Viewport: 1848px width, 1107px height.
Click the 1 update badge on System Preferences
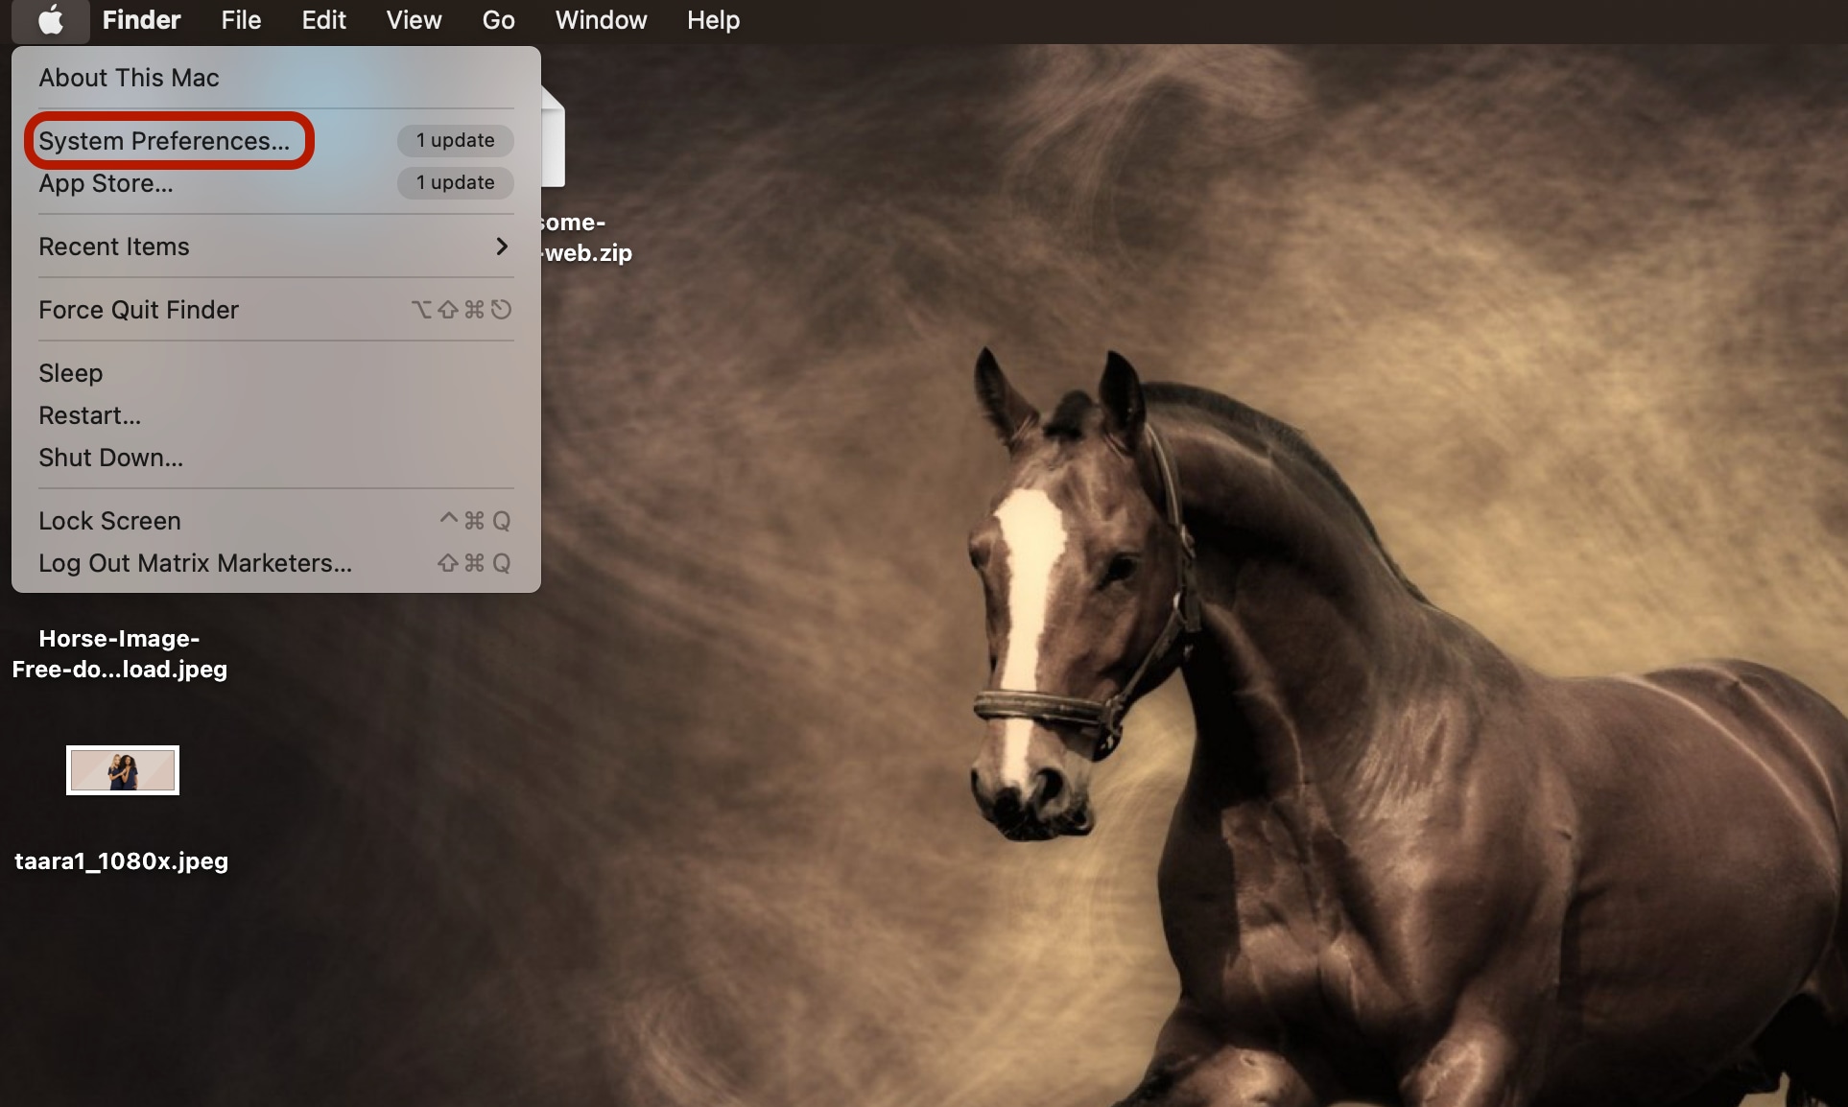454,140
